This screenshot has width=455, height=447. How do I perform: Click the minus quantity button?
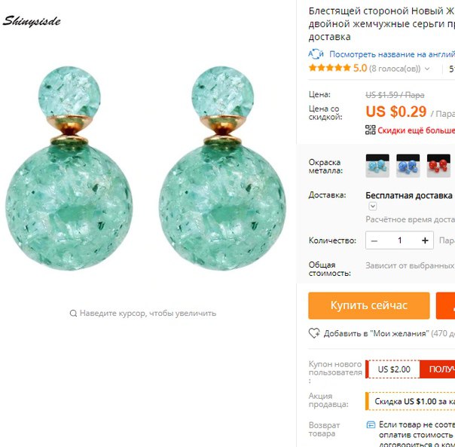[x=374, y=240]
